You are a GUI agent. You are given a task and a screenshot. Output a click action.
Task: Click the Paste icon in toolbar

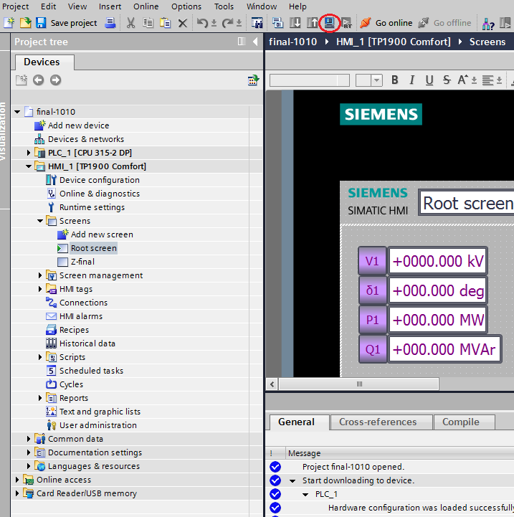[165, 23]
